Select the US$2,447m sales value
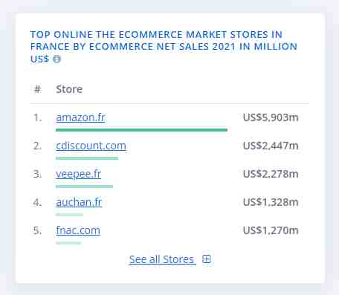The image size is (339, 295). [271, 146]
